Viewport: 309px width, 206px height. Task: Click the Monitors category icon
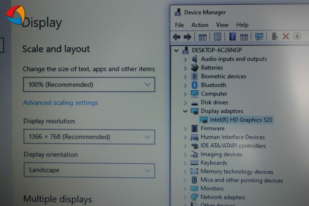tap(194, 188)
